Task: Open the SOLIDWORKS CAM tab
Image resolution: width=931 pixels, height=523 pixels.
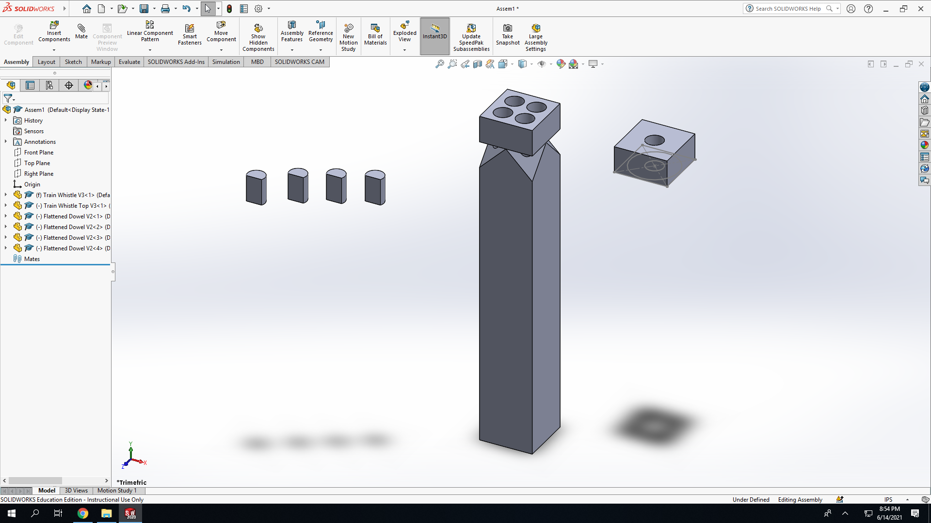Action: tap(300, 62)
